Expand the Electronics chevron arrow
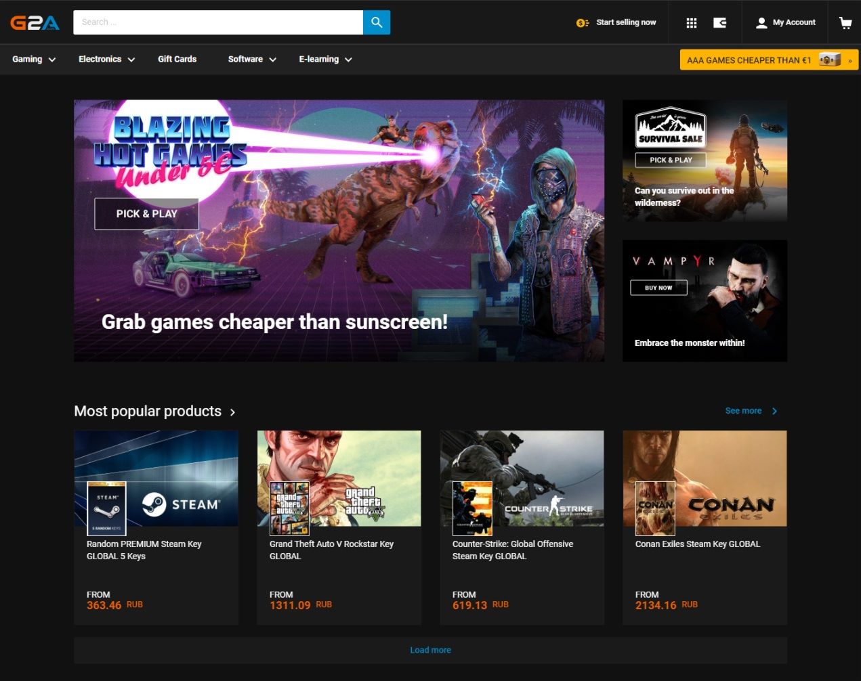Viewport: 861px width, 681px height. pyautogui.click(x=131, y=60)
